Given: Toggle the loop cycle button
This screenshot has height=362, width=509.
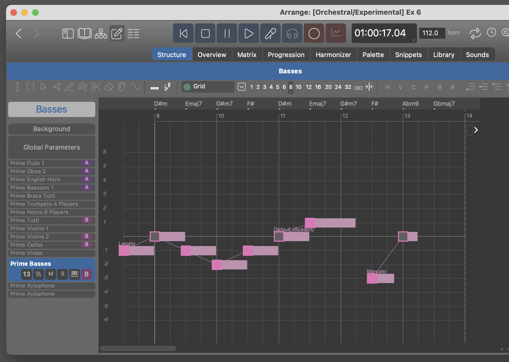Looking at the screenshot, I should point(475,33).
